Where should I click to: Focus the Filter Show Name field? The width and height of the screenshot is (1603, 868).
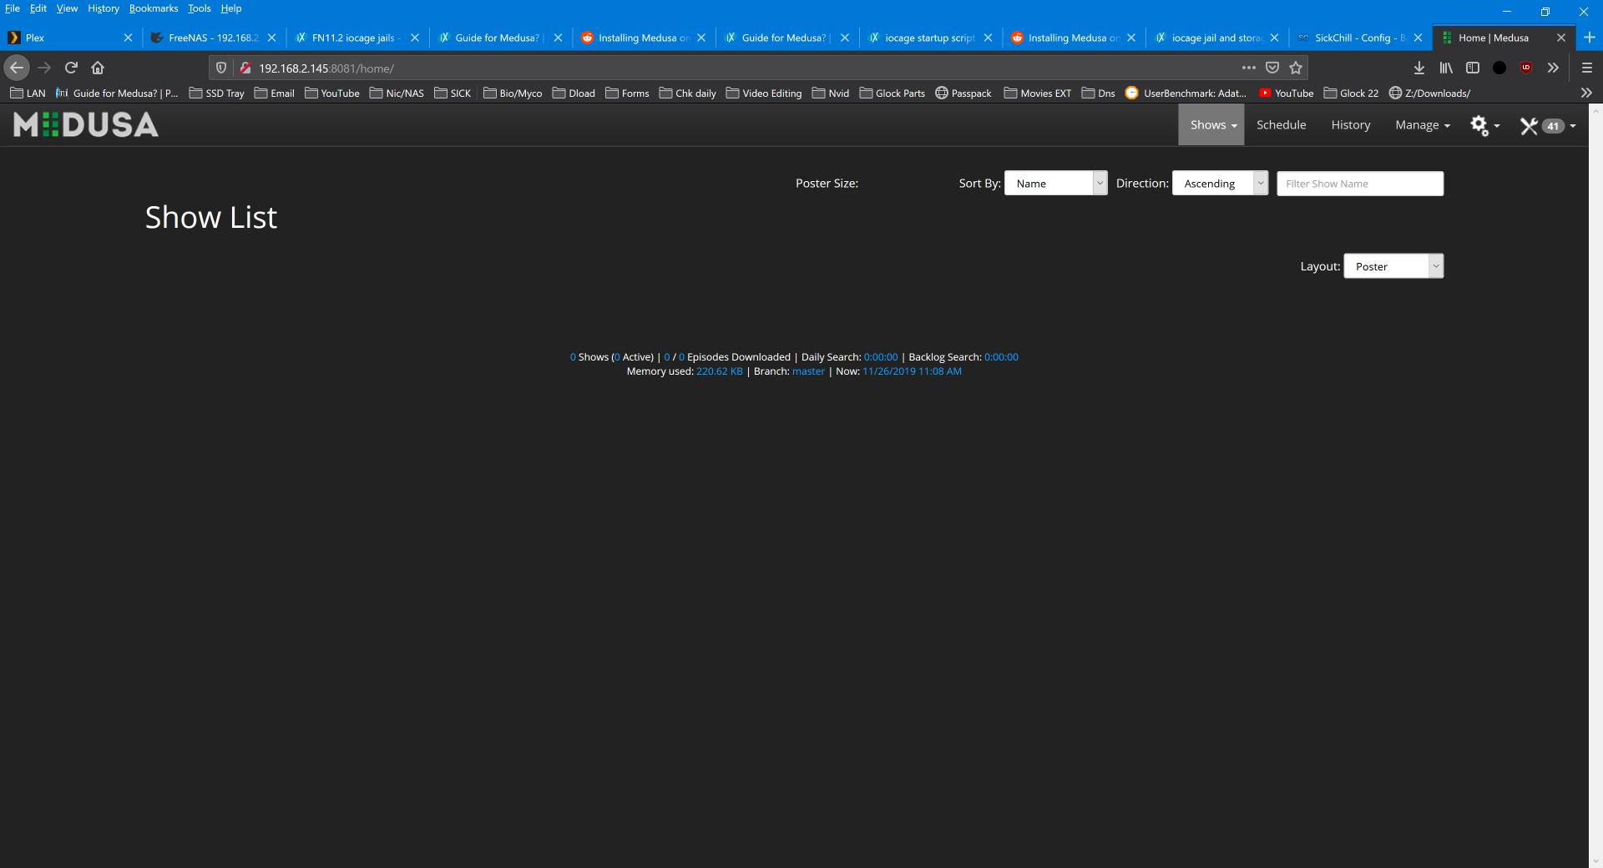[x=1359, y=184]
